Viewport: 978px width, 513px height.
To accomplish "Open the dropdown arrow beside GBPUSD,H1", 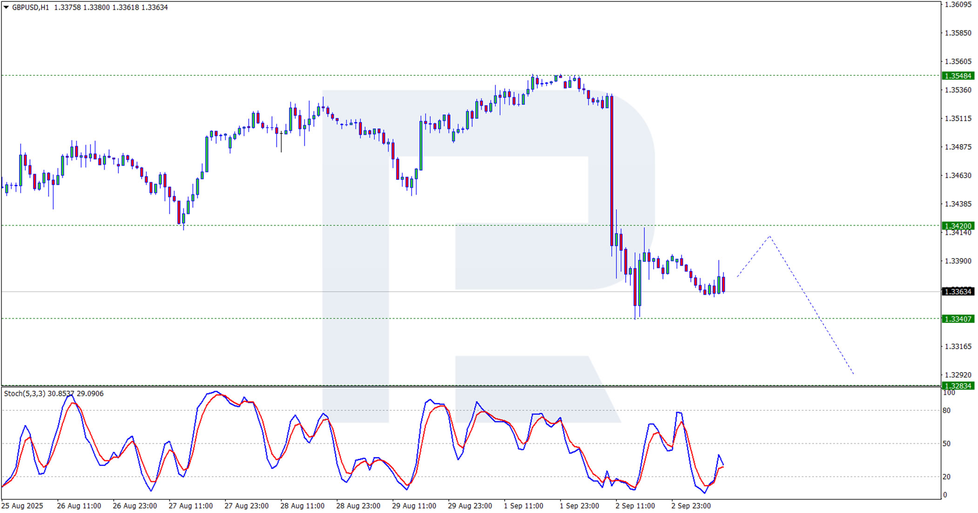I will (x=6, y=7).
